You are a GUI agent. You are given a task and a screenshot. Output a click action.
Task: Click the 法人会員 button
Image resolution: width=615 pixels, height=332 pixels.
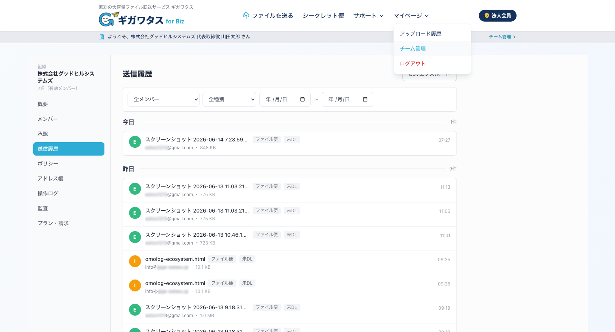tap(498, 16)
